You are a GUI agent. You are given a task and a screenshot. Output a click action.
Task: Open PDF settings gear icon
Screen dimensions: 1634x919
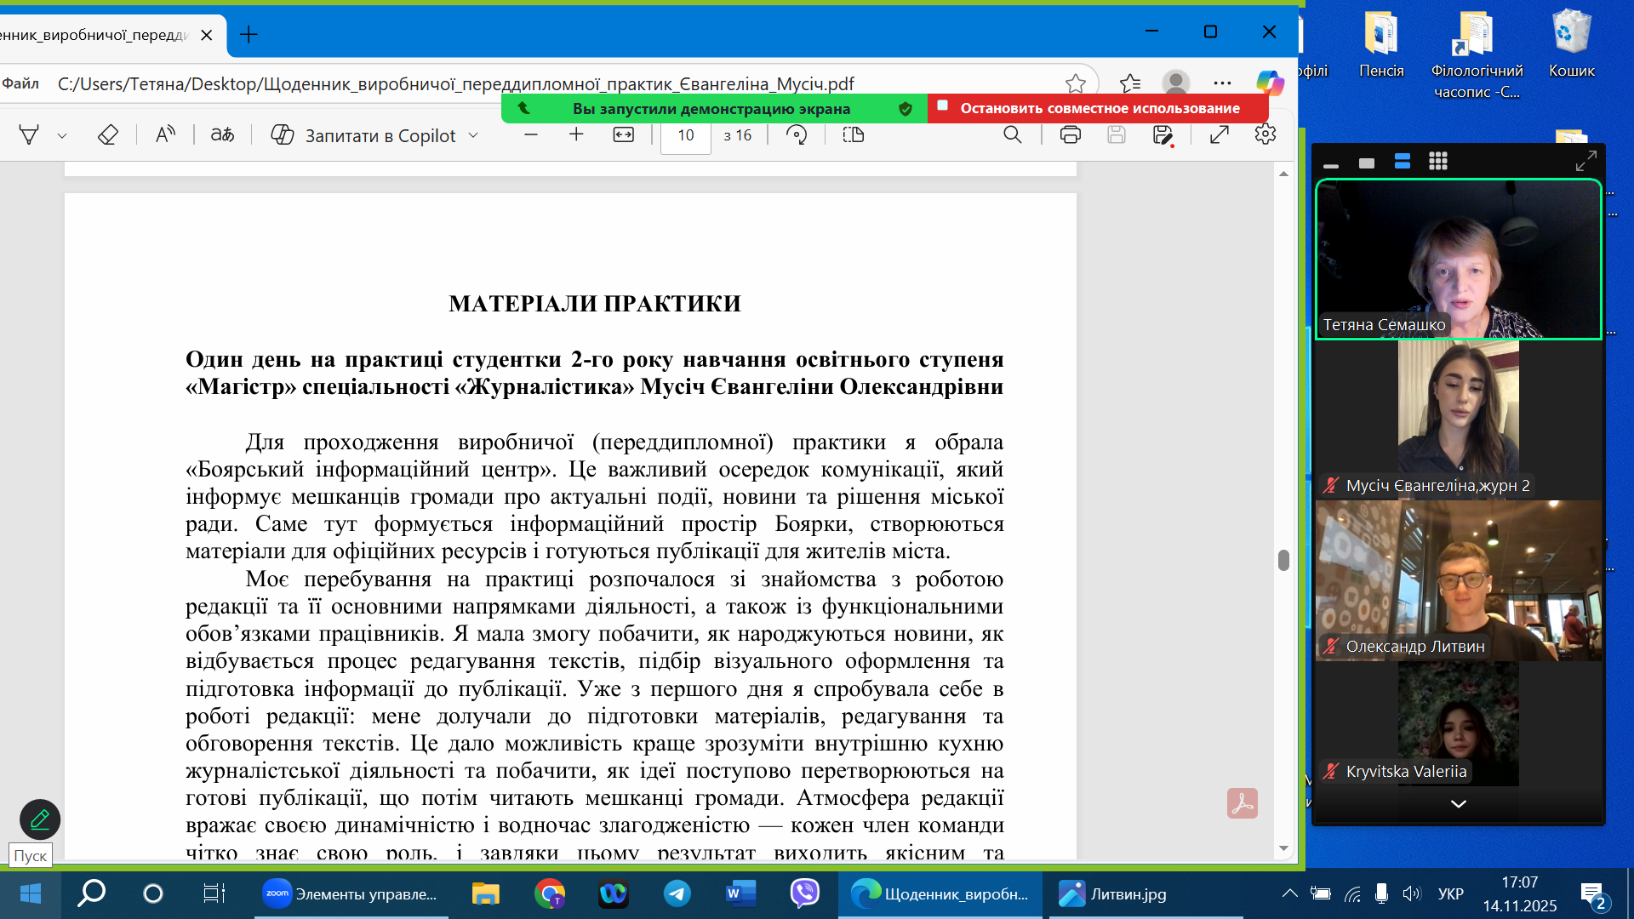tap(1265, 134)
